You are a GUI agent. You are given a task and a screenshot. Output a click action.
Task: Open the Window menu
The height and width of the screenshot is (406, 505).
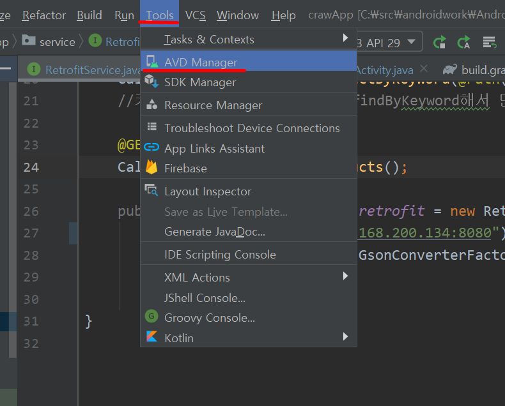238,15
